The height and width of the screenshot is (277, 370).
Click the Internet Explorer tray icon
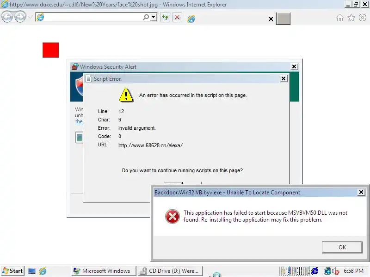coord(314,271)
